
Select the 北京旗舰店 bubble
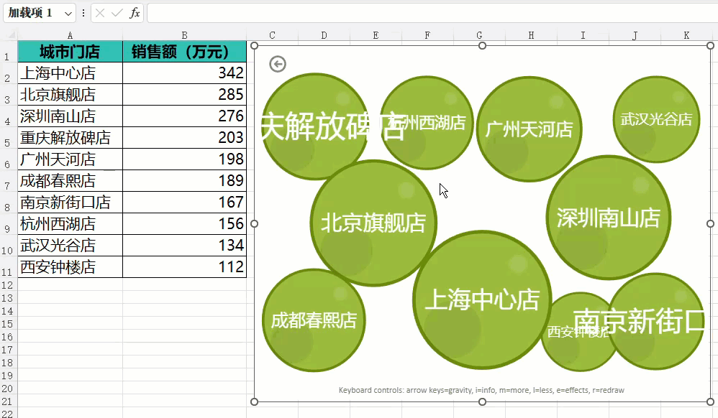pyautogui.click(x=373, y=223)
